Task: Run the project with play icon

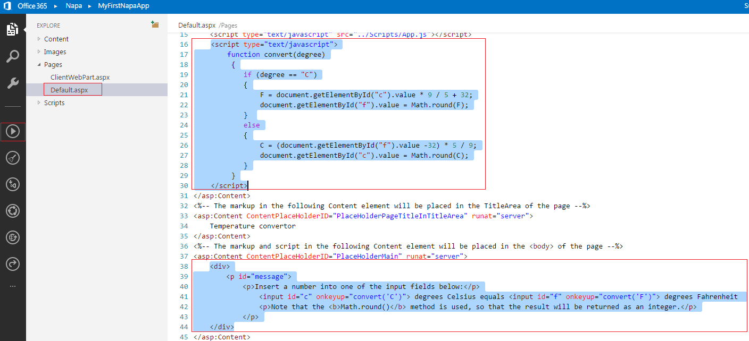Action: point(13,131)
